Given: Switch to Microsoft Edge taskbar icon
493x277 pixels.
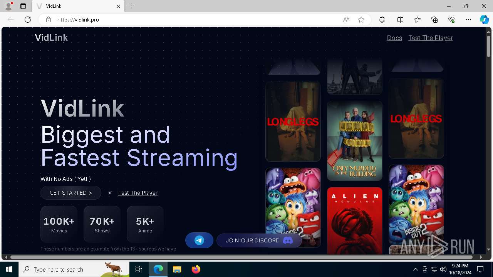Looking at the screenshot, I should [x=158, y=269].
